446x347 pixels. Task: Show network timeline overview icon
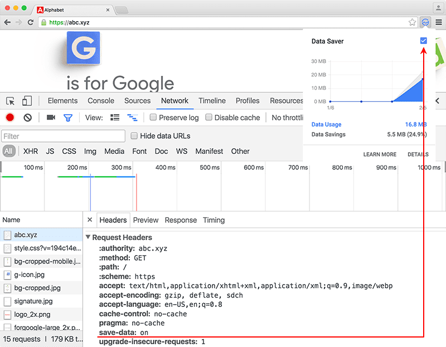(x=133, y=118)
